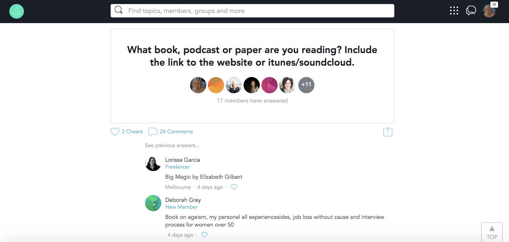Like Lorissa Garcia's answer heart
The image size is (509, 242).
coord(234,187)
